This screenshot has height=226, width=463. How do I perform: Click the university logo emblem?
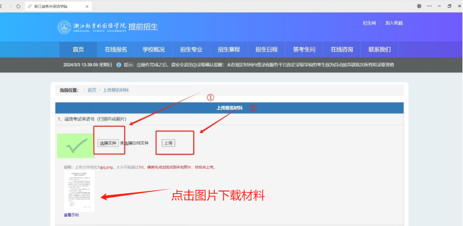pyautogui.click(x=64, y=27)
